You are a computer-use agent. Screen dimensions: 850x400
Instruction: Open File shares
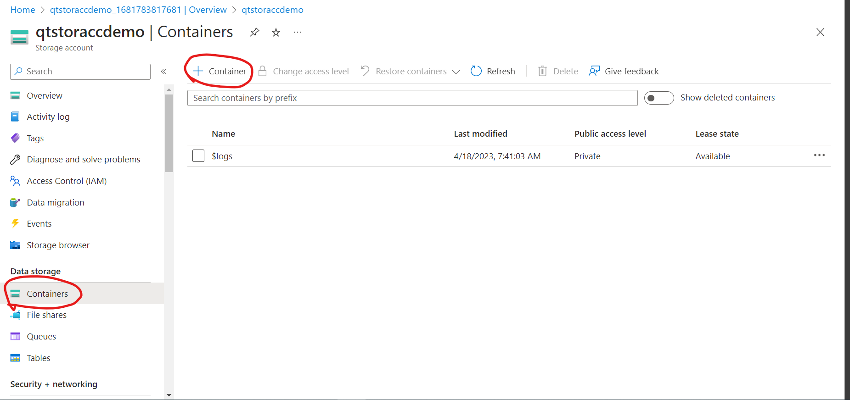(46, 315)
